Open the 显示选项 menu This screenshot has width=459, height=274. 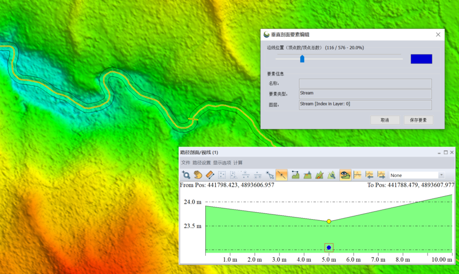[x=222, y=163]
